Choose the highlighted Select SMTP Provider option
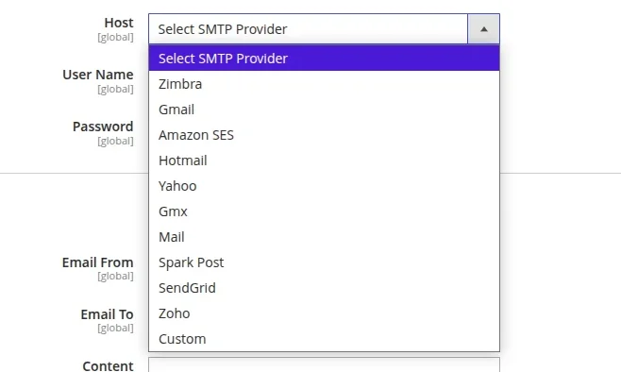The width and height of the screenshot is (621, 372). click(324, 59)
